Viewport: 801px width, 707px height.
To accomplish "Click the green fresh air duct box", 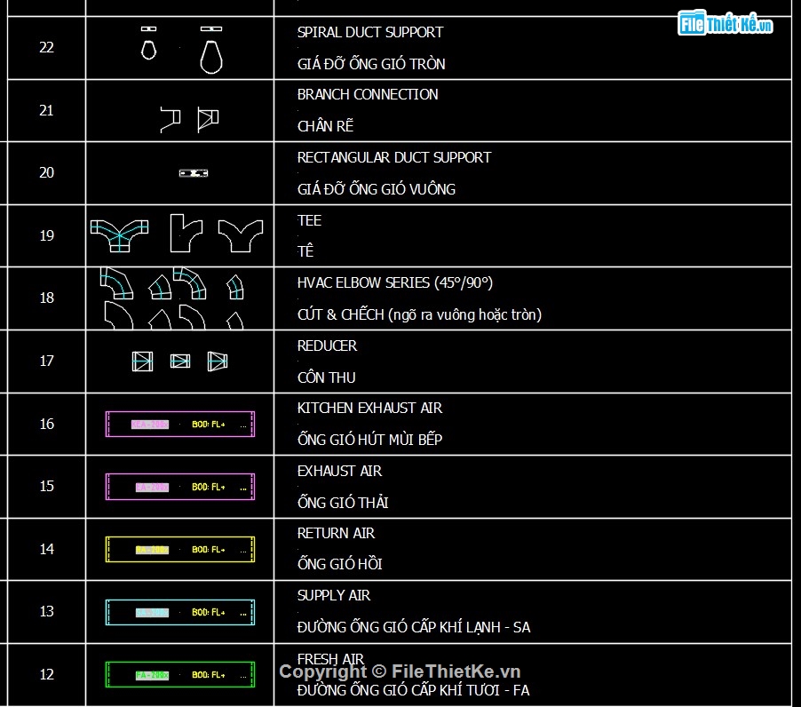I will [x=180, y=675].
